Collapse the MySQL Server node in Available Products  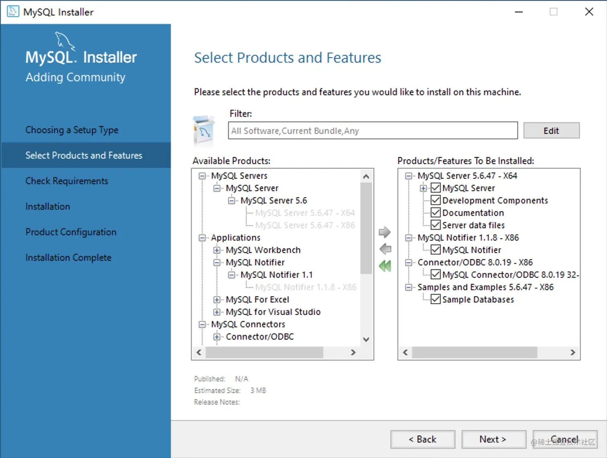coord(217,188)
